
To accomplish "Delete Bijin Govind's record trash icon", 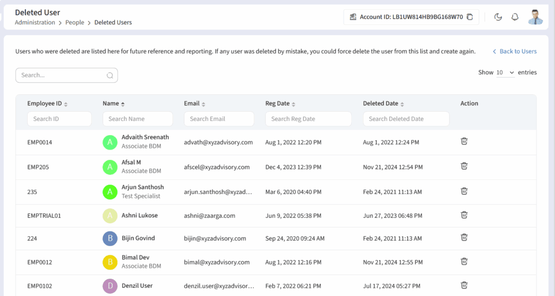I will pos(464,237).
